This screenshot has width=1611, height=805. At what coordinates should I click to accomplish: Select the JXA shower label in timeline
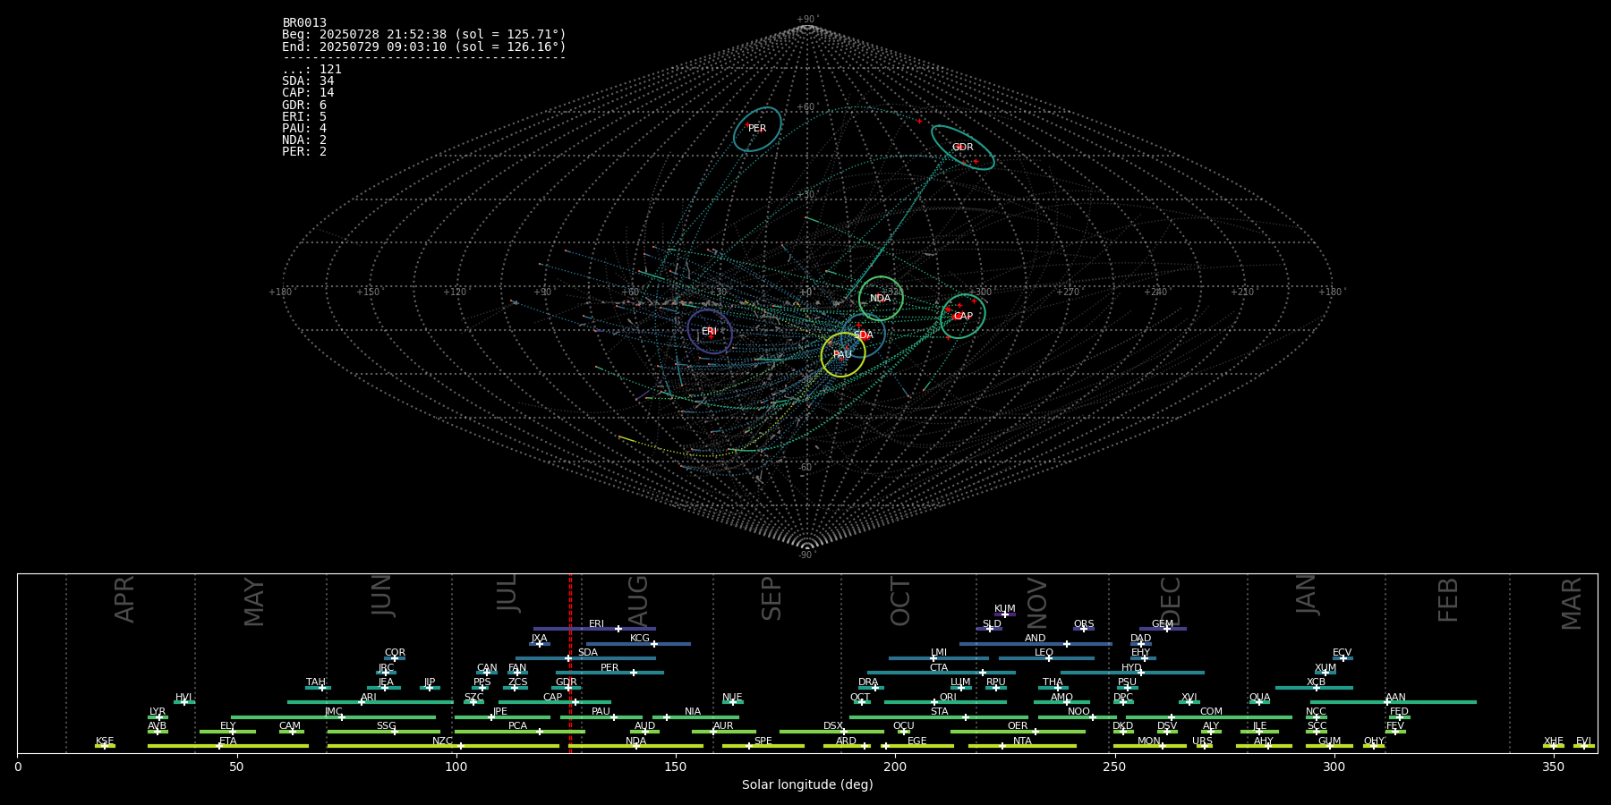tap(539, 639)
